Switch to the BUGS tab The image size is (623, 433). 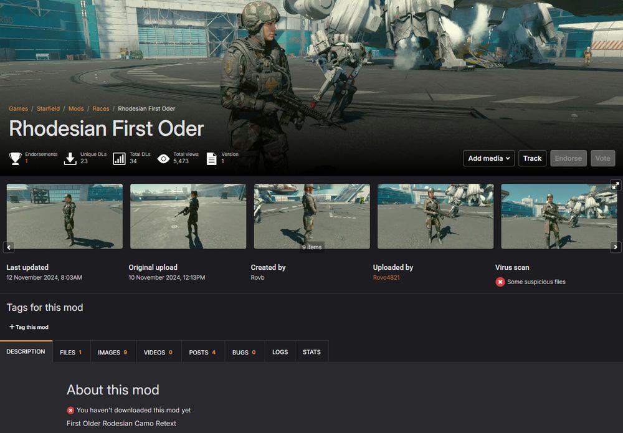coord(244,352)
